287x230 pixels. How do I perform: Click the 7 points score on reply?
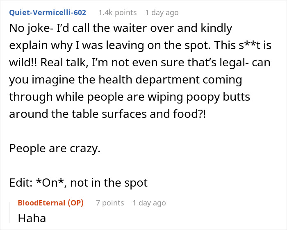[110, 203]
